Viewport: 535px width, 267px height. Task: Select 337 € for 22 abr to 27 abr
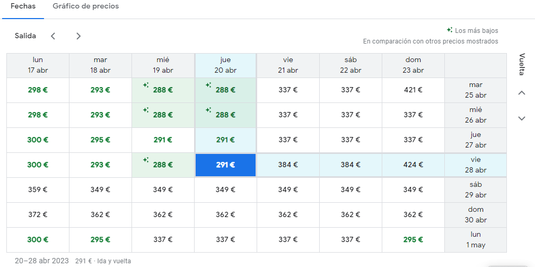pyautogui.click(x=351, y=140)
